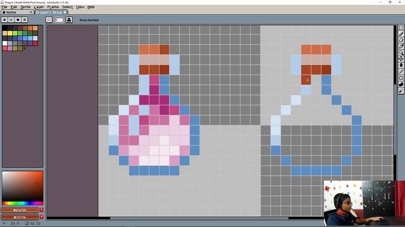Select the Eraser tool
The width and height of the screenshot is (405, 227).
(x=401, y=40)
